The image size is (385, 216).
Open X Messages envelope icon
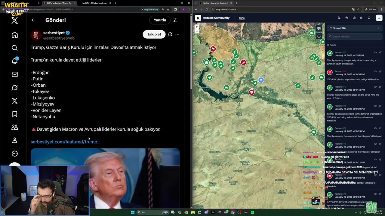click(x=14, y=74)
